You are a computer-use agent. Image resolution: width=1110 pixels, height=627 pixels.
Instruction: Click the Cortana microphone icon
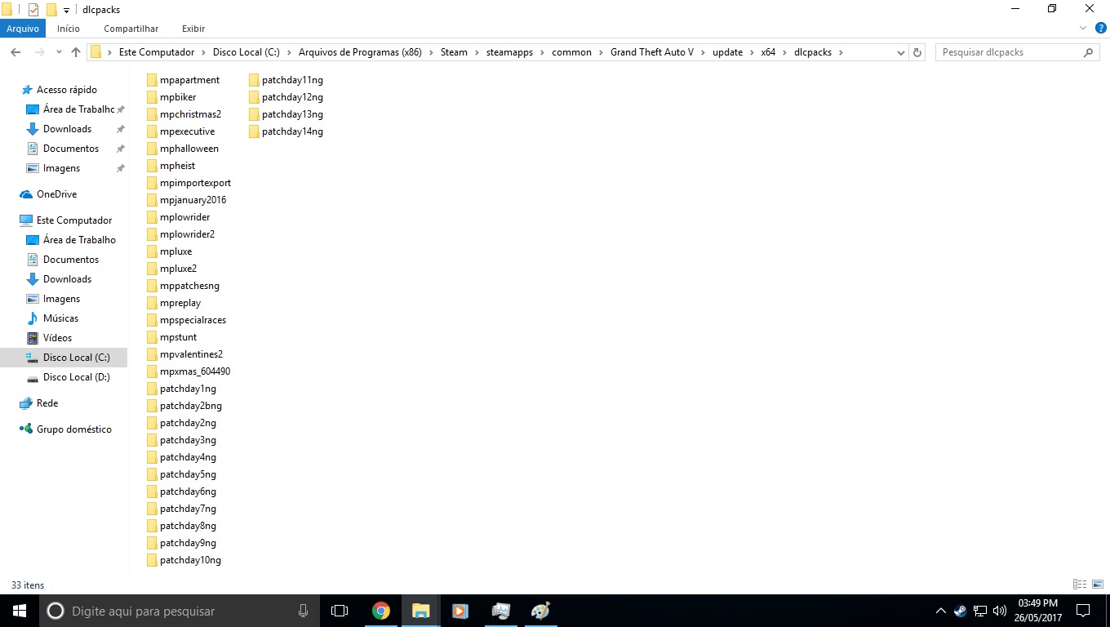point(304,611)
